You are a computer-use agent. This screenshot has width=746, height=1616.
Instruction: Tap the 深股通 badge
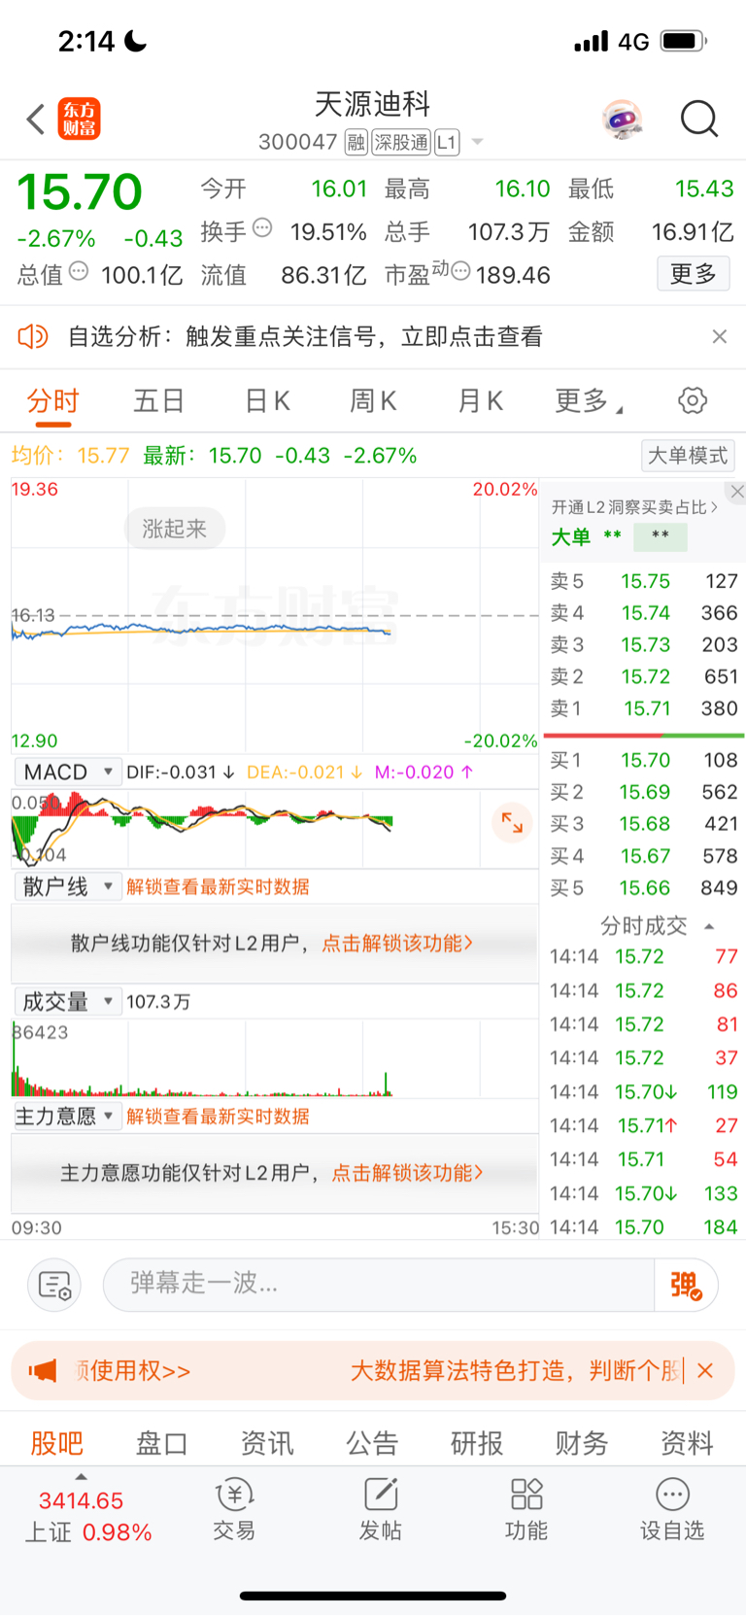(x=401, y=143)
